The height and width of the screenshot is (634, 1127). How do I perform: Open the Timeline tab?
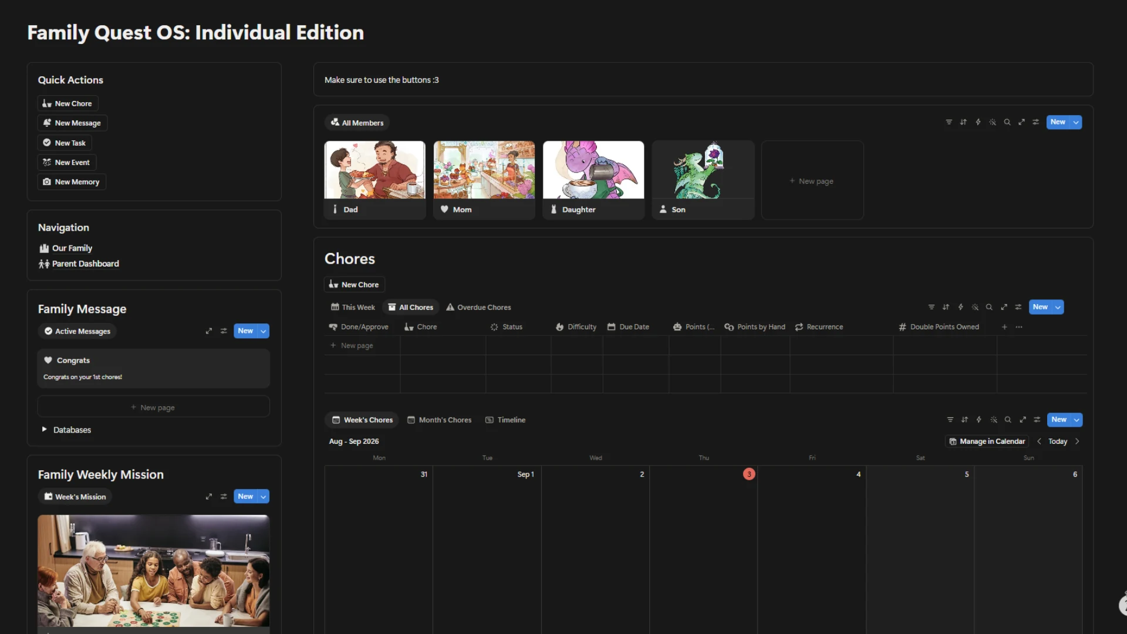pos(505,420)
